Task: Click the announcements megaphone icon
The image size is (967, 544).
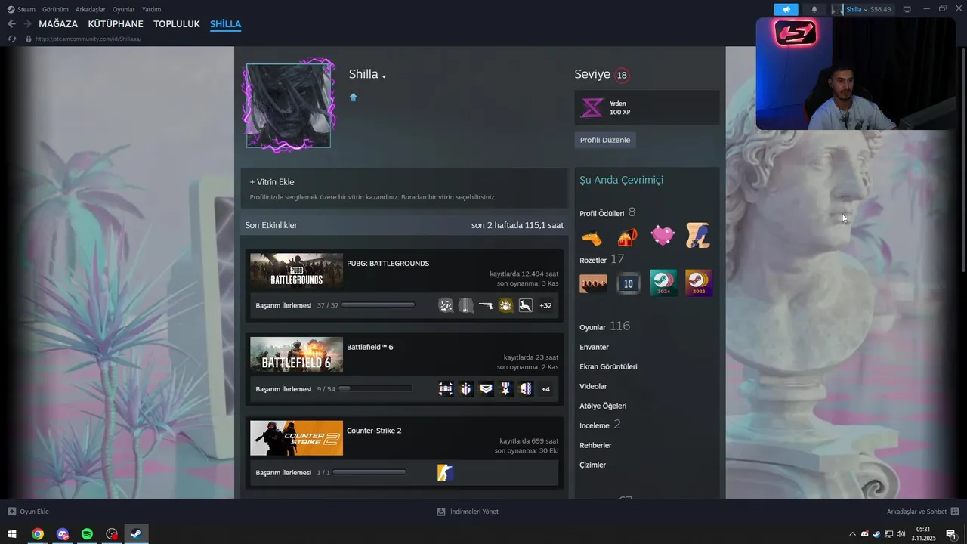Action: (786, 9)
